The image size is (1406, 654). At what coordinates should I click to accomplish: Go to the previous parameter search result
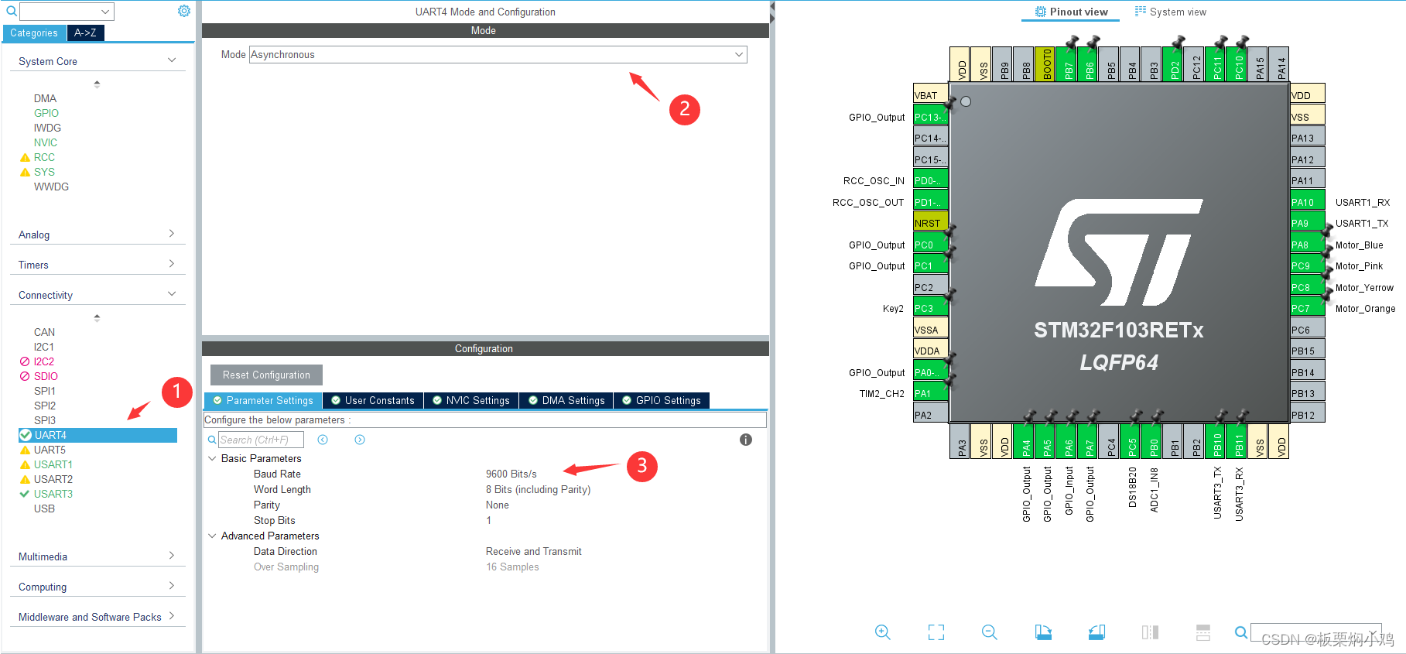click(323, 440)
